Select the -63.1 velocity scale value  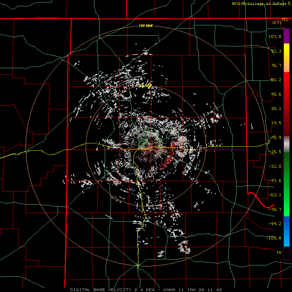tap(275, 195)
